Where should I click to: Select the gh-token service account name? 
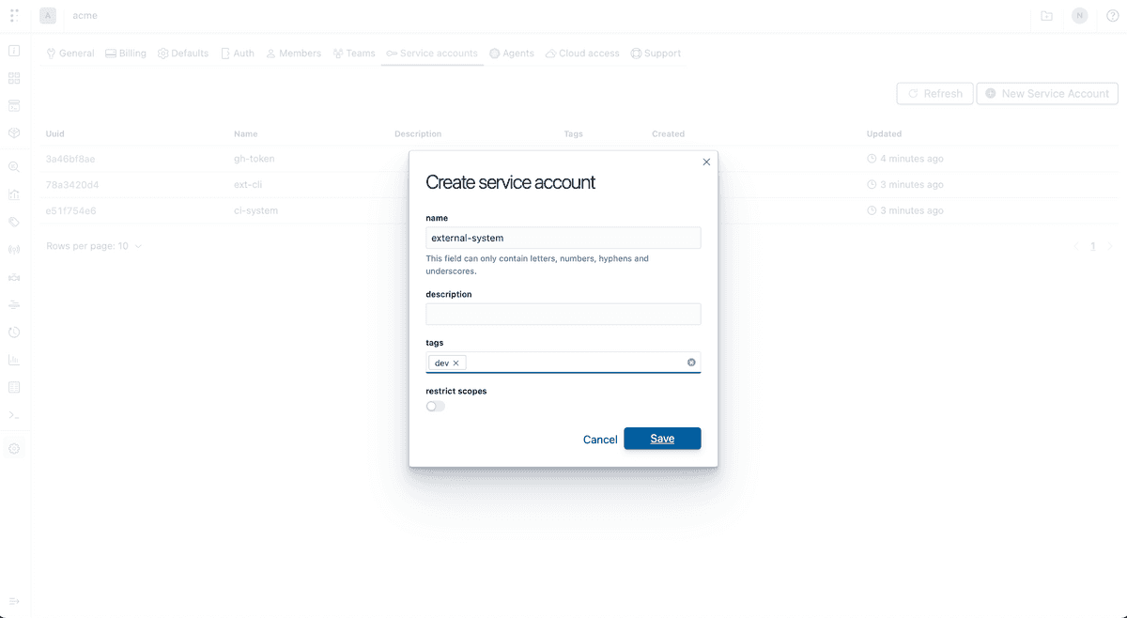(x=254, y=159)
